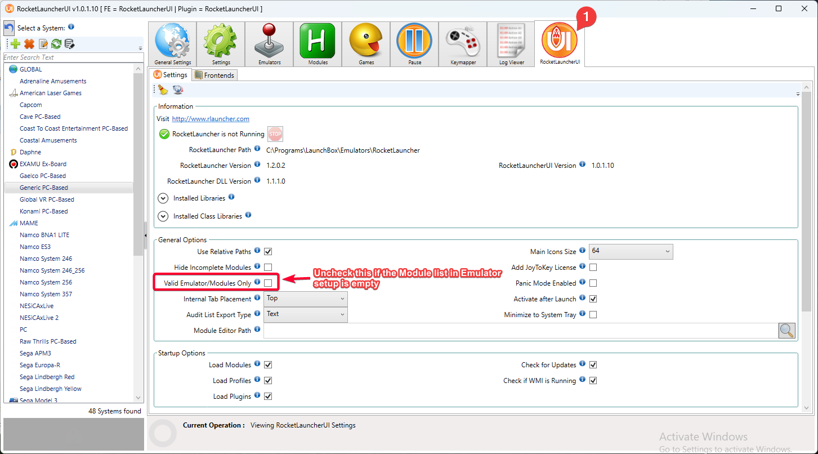Click the Enter Search Text field
The height and width of the screenshot is (454, 818).
[74, 57]
